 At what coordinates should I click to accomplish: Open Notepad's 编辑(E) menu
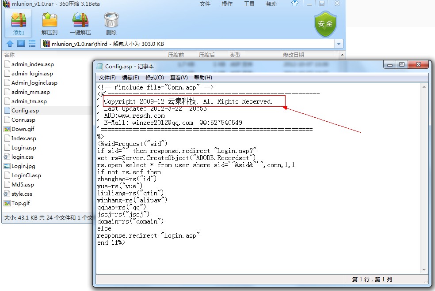point(130,78)
